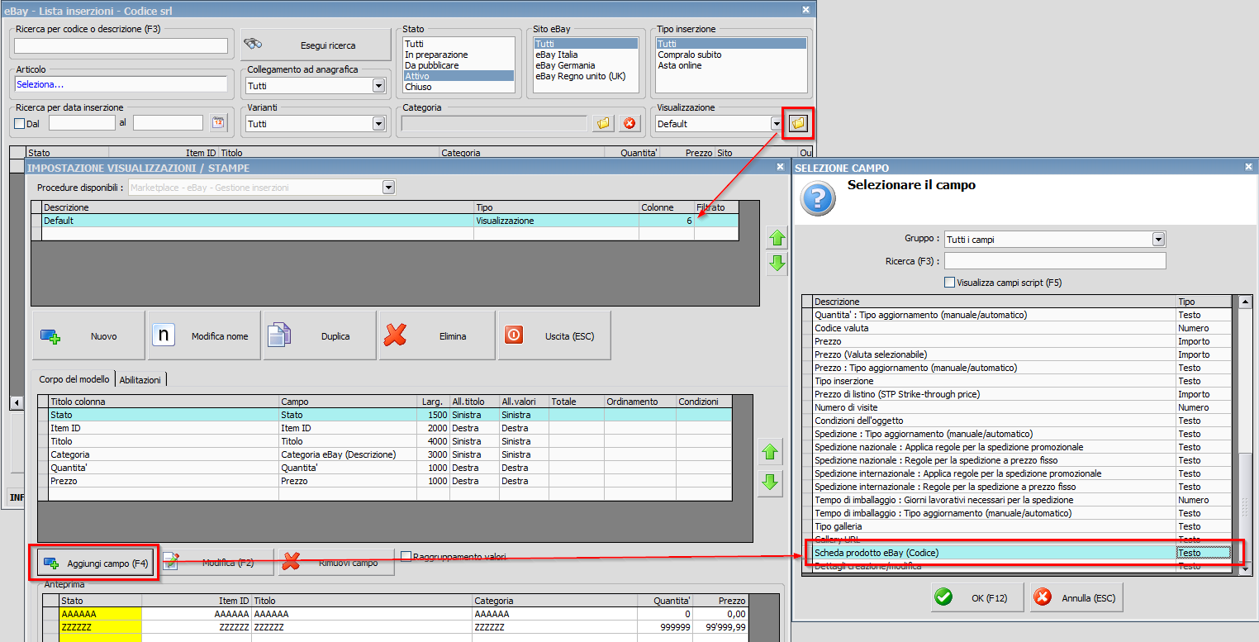Open Procedure disponibili dropdown
This screenshot has height=642, width=1259.
coord(388,188)
